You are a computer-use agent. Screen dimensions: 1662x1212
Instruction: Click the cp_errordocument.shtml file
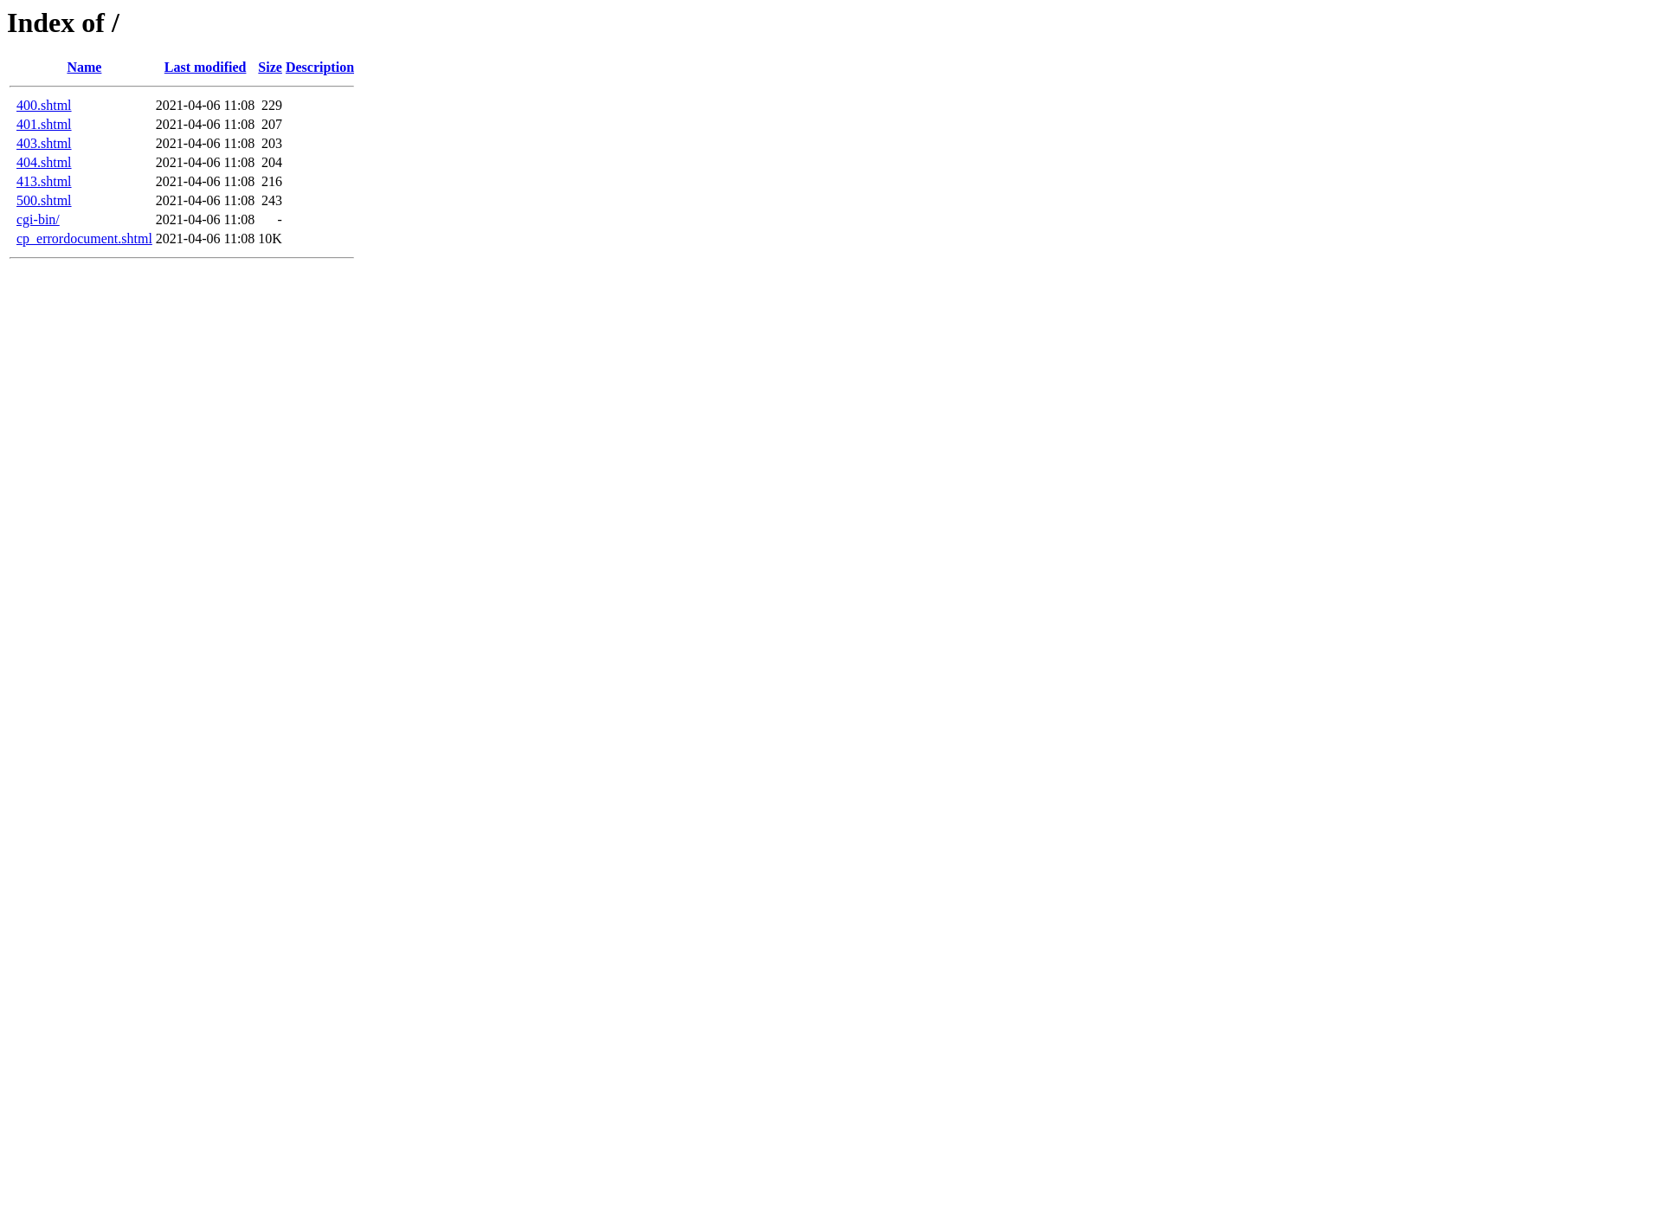(x=84, y=239)
